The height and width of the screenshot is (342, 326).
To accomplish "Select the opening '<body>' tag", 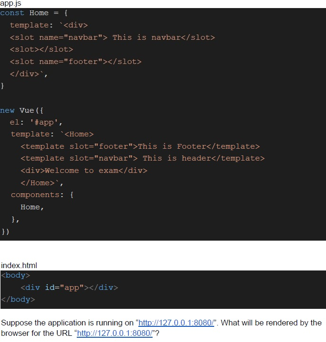I will pos(15,276).
